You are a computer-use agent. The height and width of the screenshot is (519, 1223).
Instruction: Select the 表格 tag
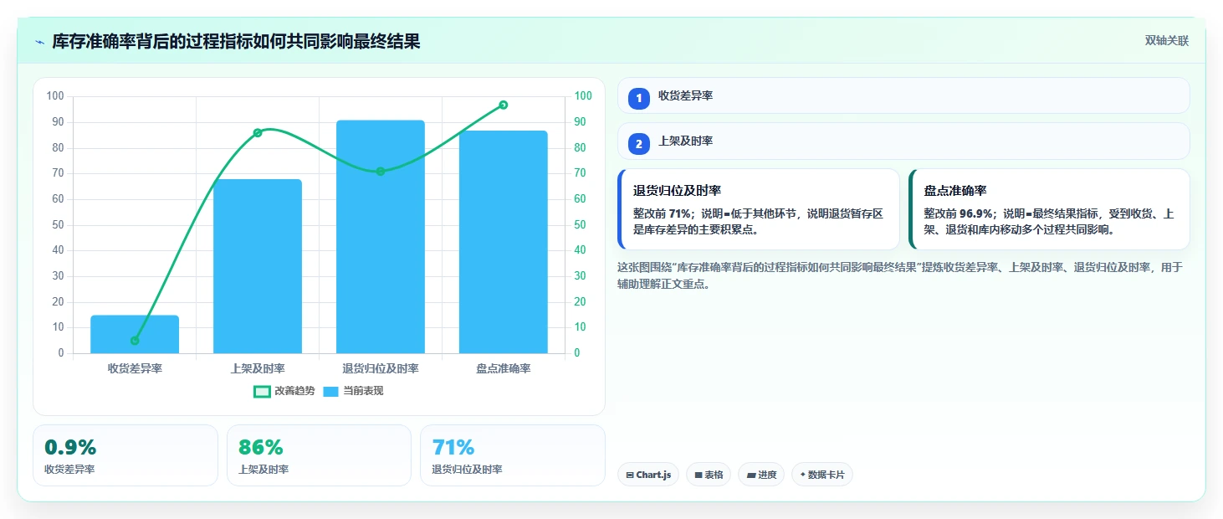[709, 475]
